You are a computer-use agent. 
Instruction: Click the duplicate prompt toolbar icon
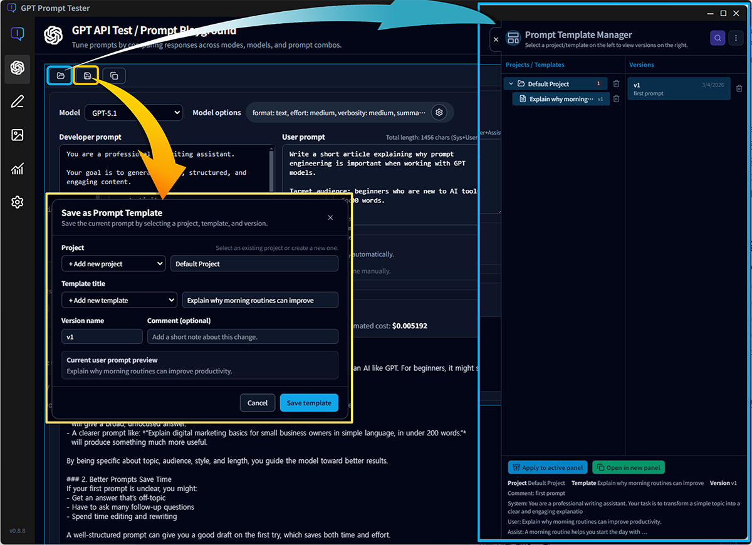[x=113, y=75]
